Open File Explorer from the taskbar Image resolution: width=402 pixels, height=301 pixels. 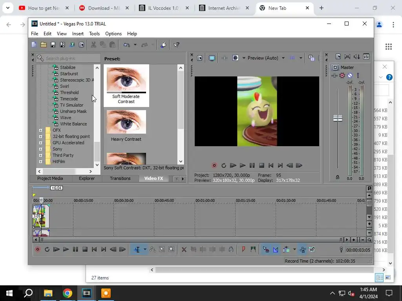point(48,293)
